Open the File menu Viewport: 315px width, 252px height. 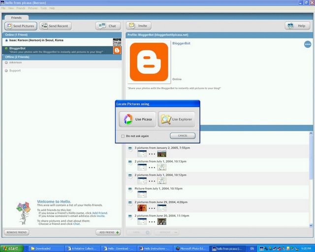[x=3, y=8]
